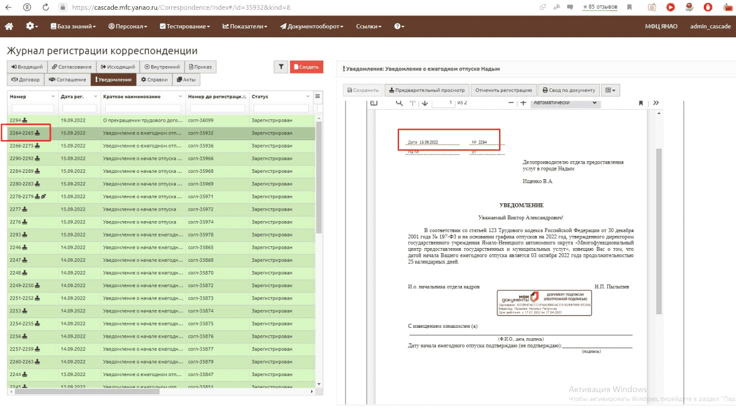This screenshot has width=736, height=418.
Task: Go to previous page in PDF viewer
Action: [x=412, y=103]
